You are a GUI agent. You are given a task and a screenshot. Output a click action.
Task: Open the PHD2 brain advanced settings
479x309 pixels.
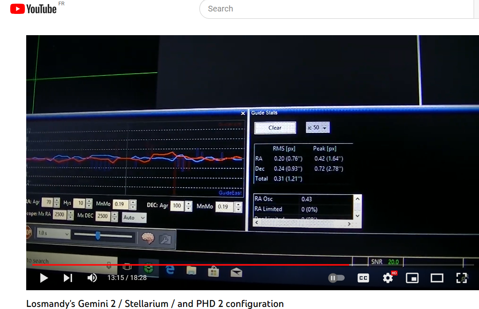148,238
